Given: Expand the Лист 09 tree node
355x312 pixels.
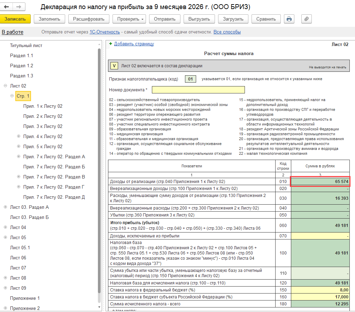Looking at the screenshot, I should point(6,288).
